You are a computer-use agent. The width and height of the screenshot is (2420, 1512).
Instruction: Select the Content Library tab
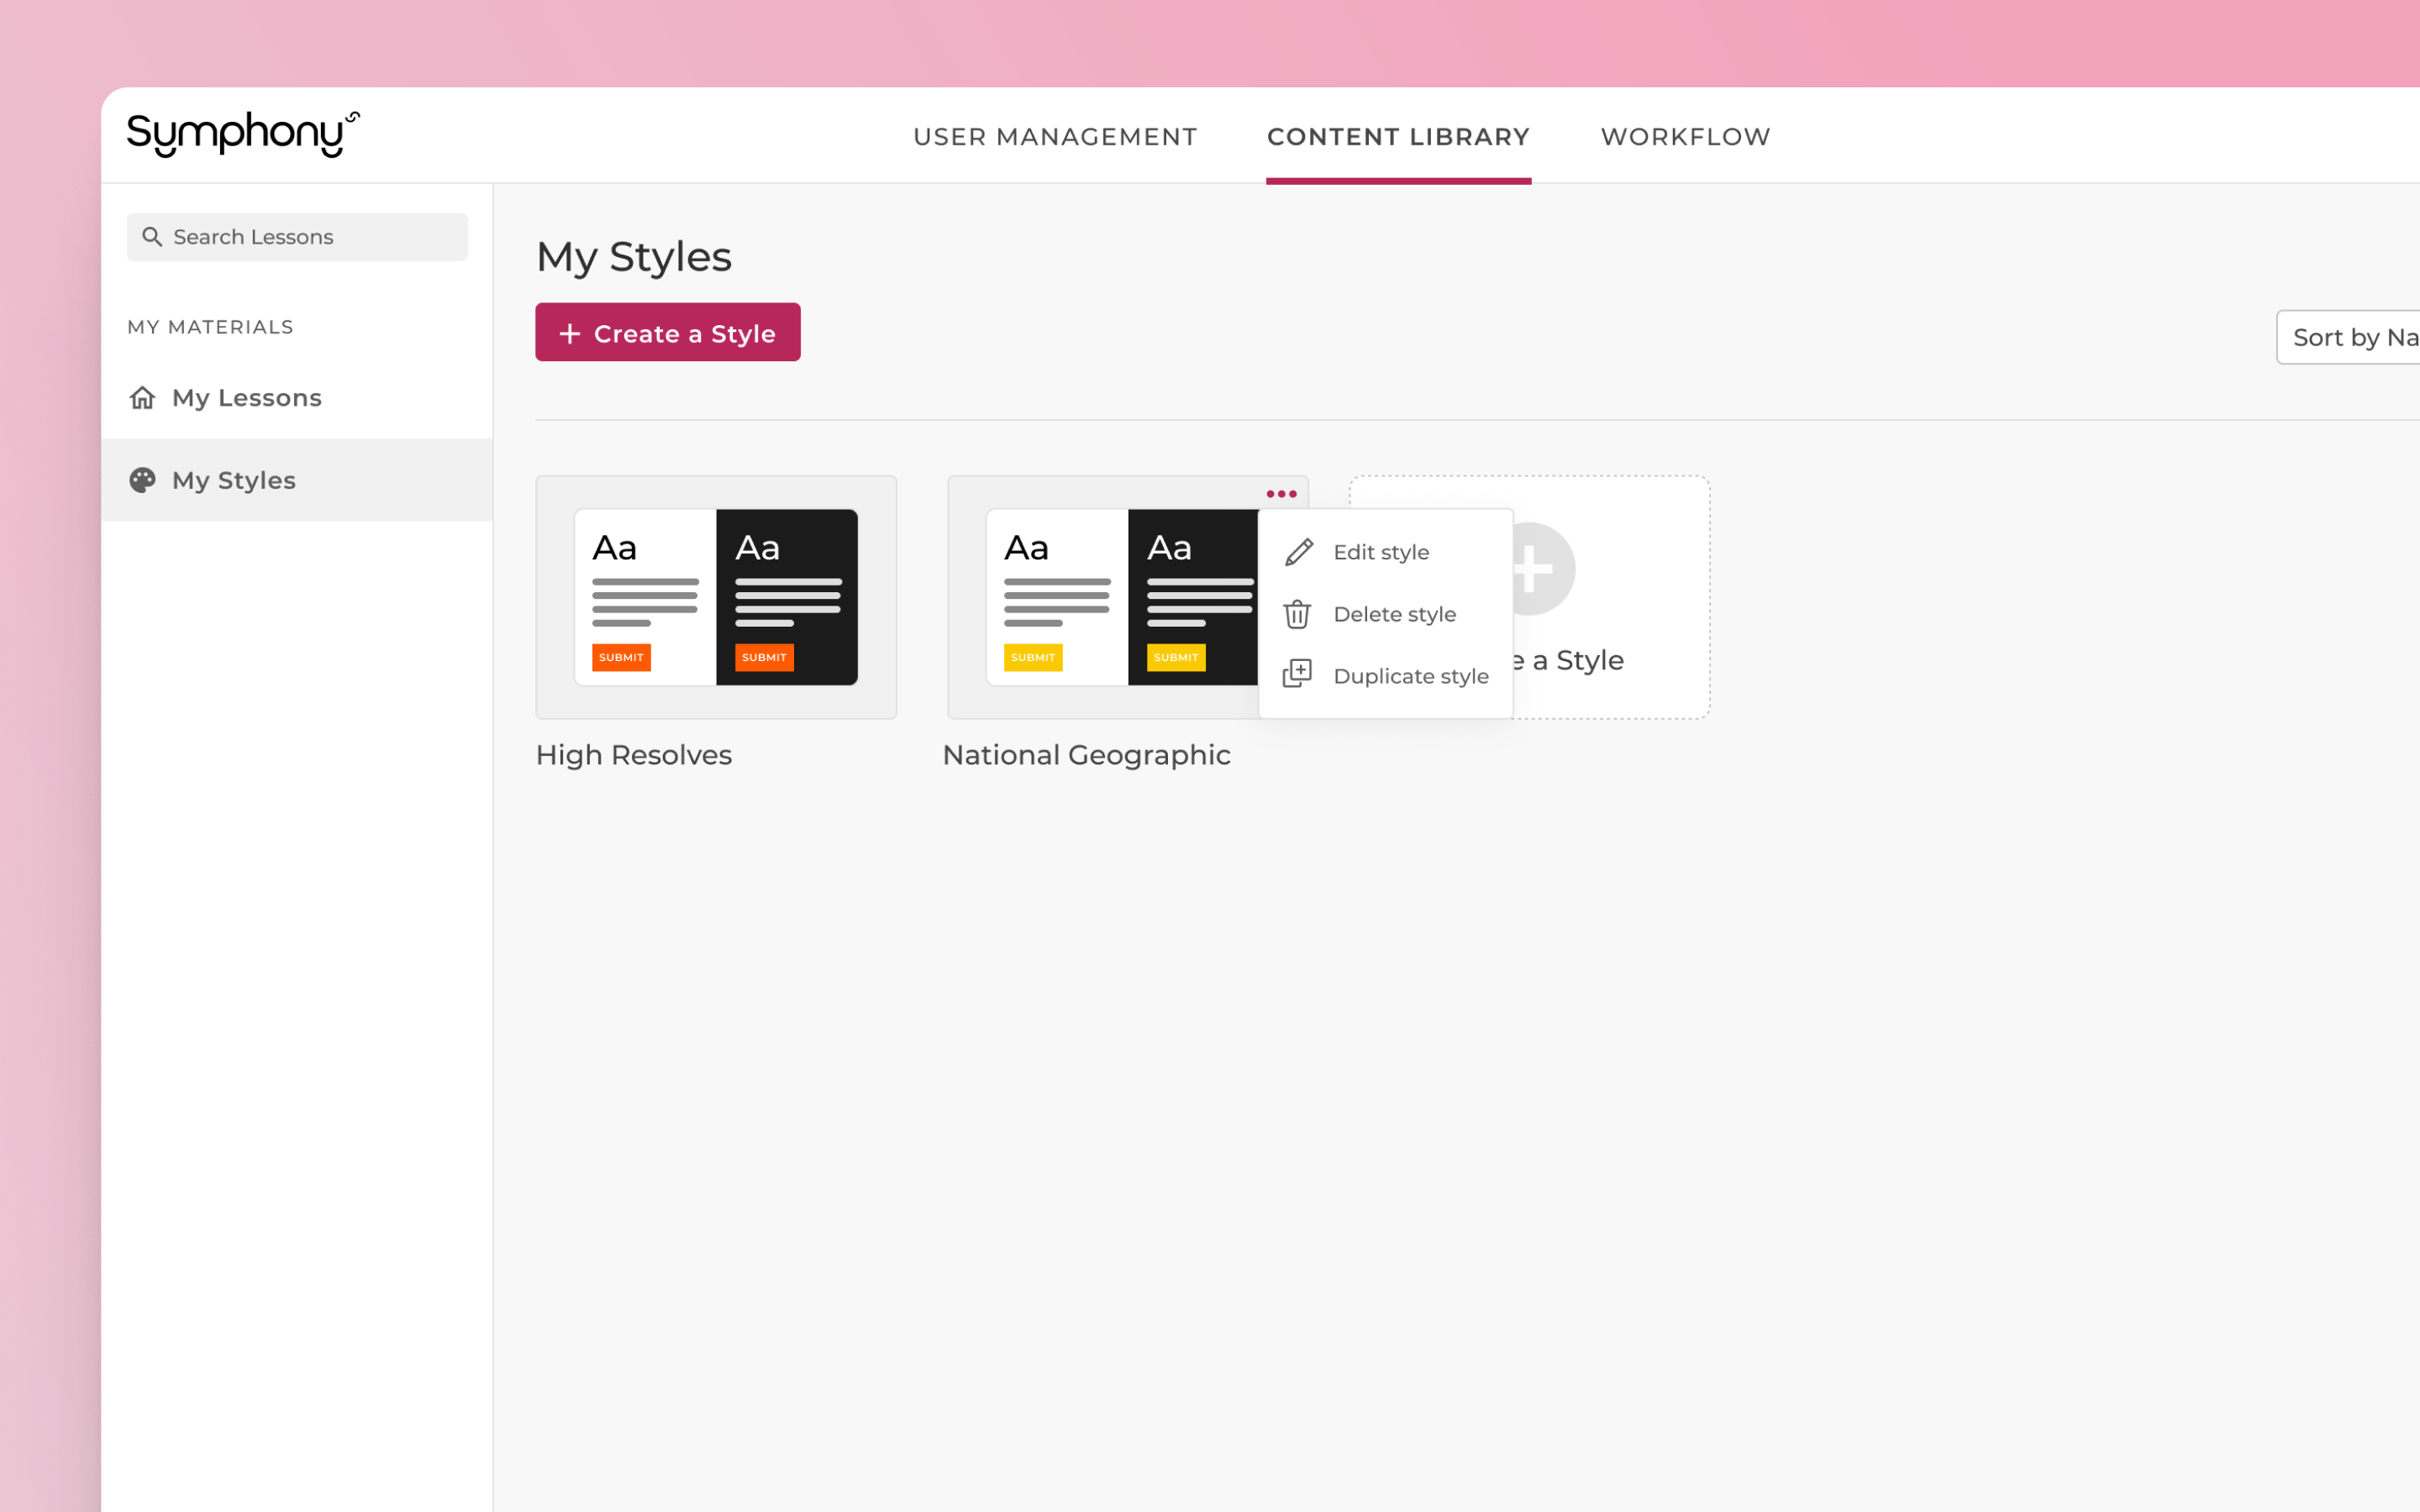[1398, 137]
